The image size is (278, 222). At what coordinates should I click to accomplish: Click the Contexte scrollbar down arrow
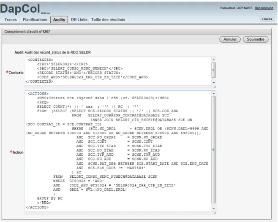[x=214, y=83]
